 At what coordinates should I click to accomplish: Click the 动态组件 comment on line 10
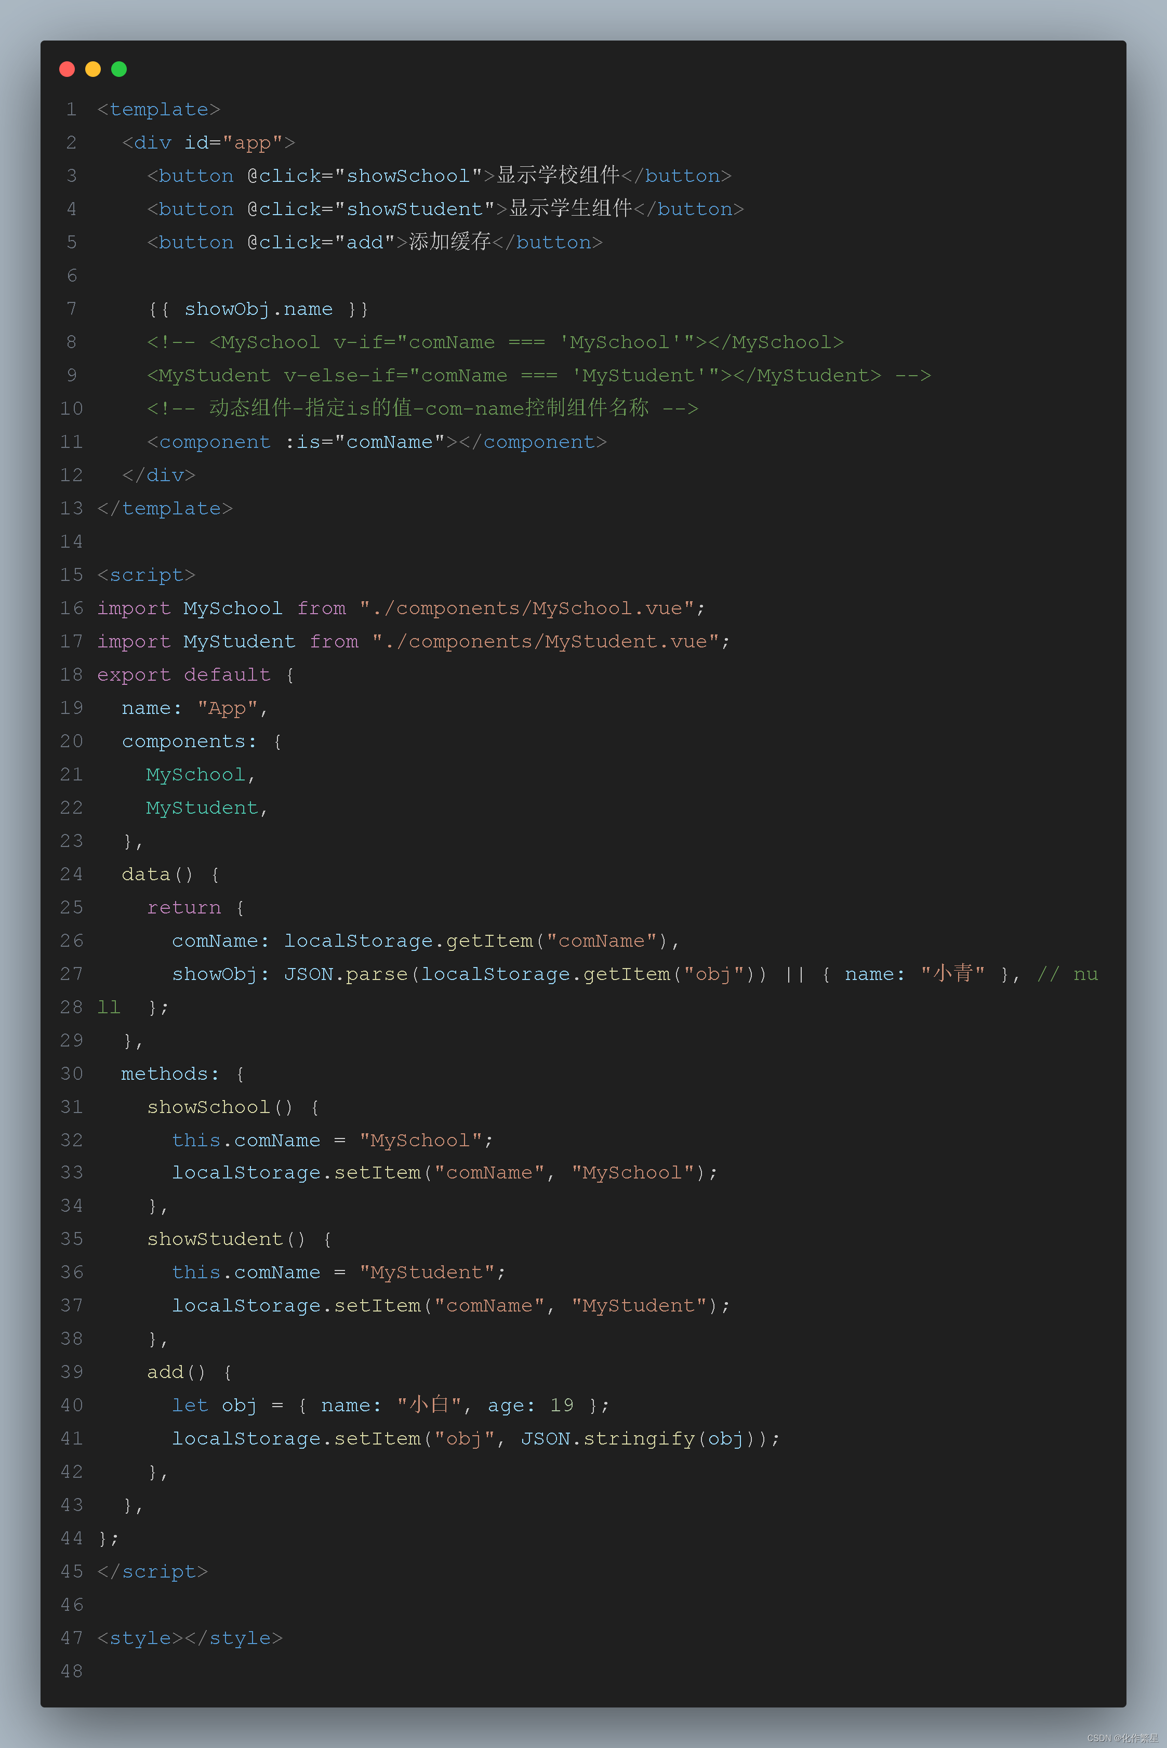click(422, 408)
